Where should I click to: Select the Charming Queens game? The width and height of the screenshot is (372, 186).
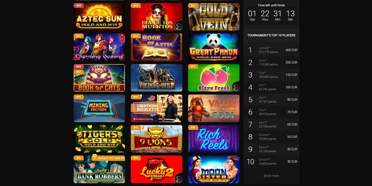tap(99, 47)
